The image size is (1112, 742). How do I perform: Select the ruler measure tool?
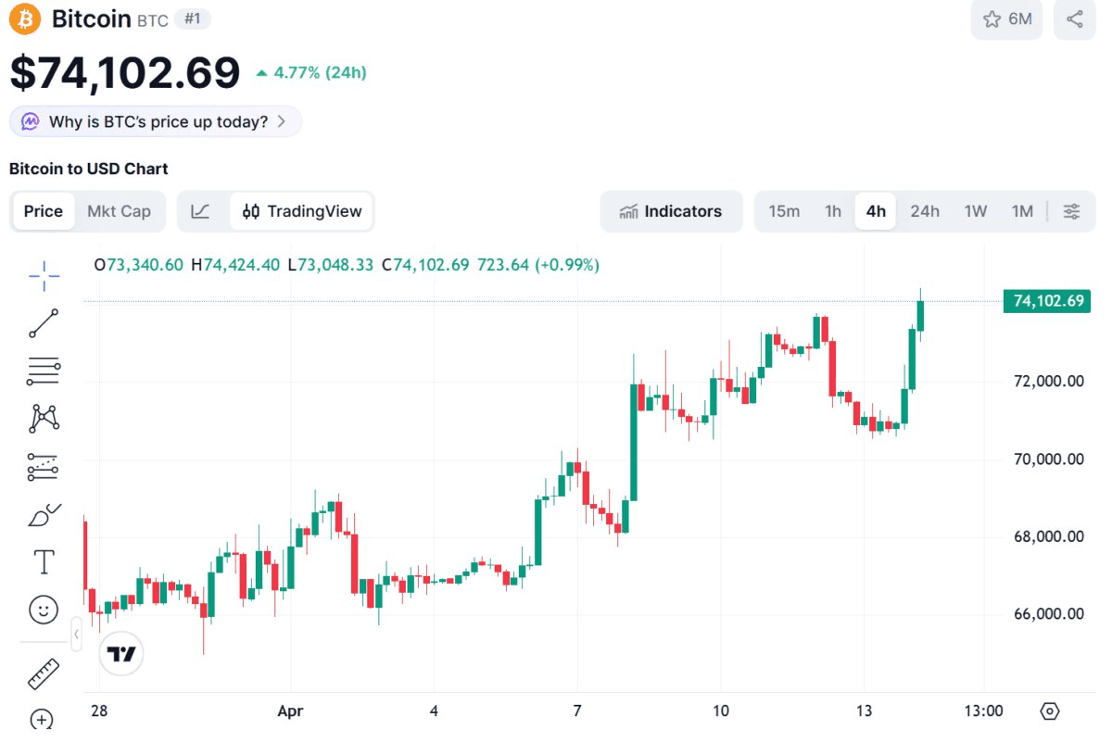[x=44, y=673]
